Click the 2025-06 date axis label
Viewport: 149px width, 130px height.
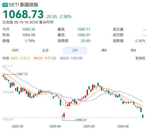tap(123, 126)
